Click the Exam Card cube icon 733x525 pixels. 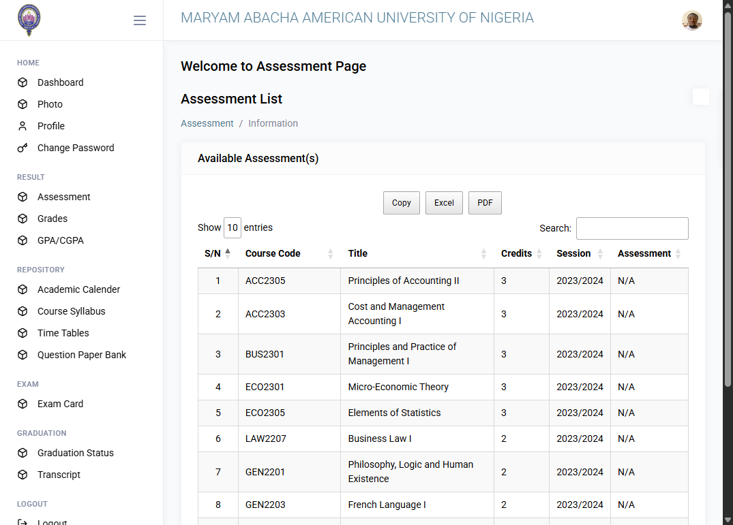pyautogui.click(x=23, y=404)
